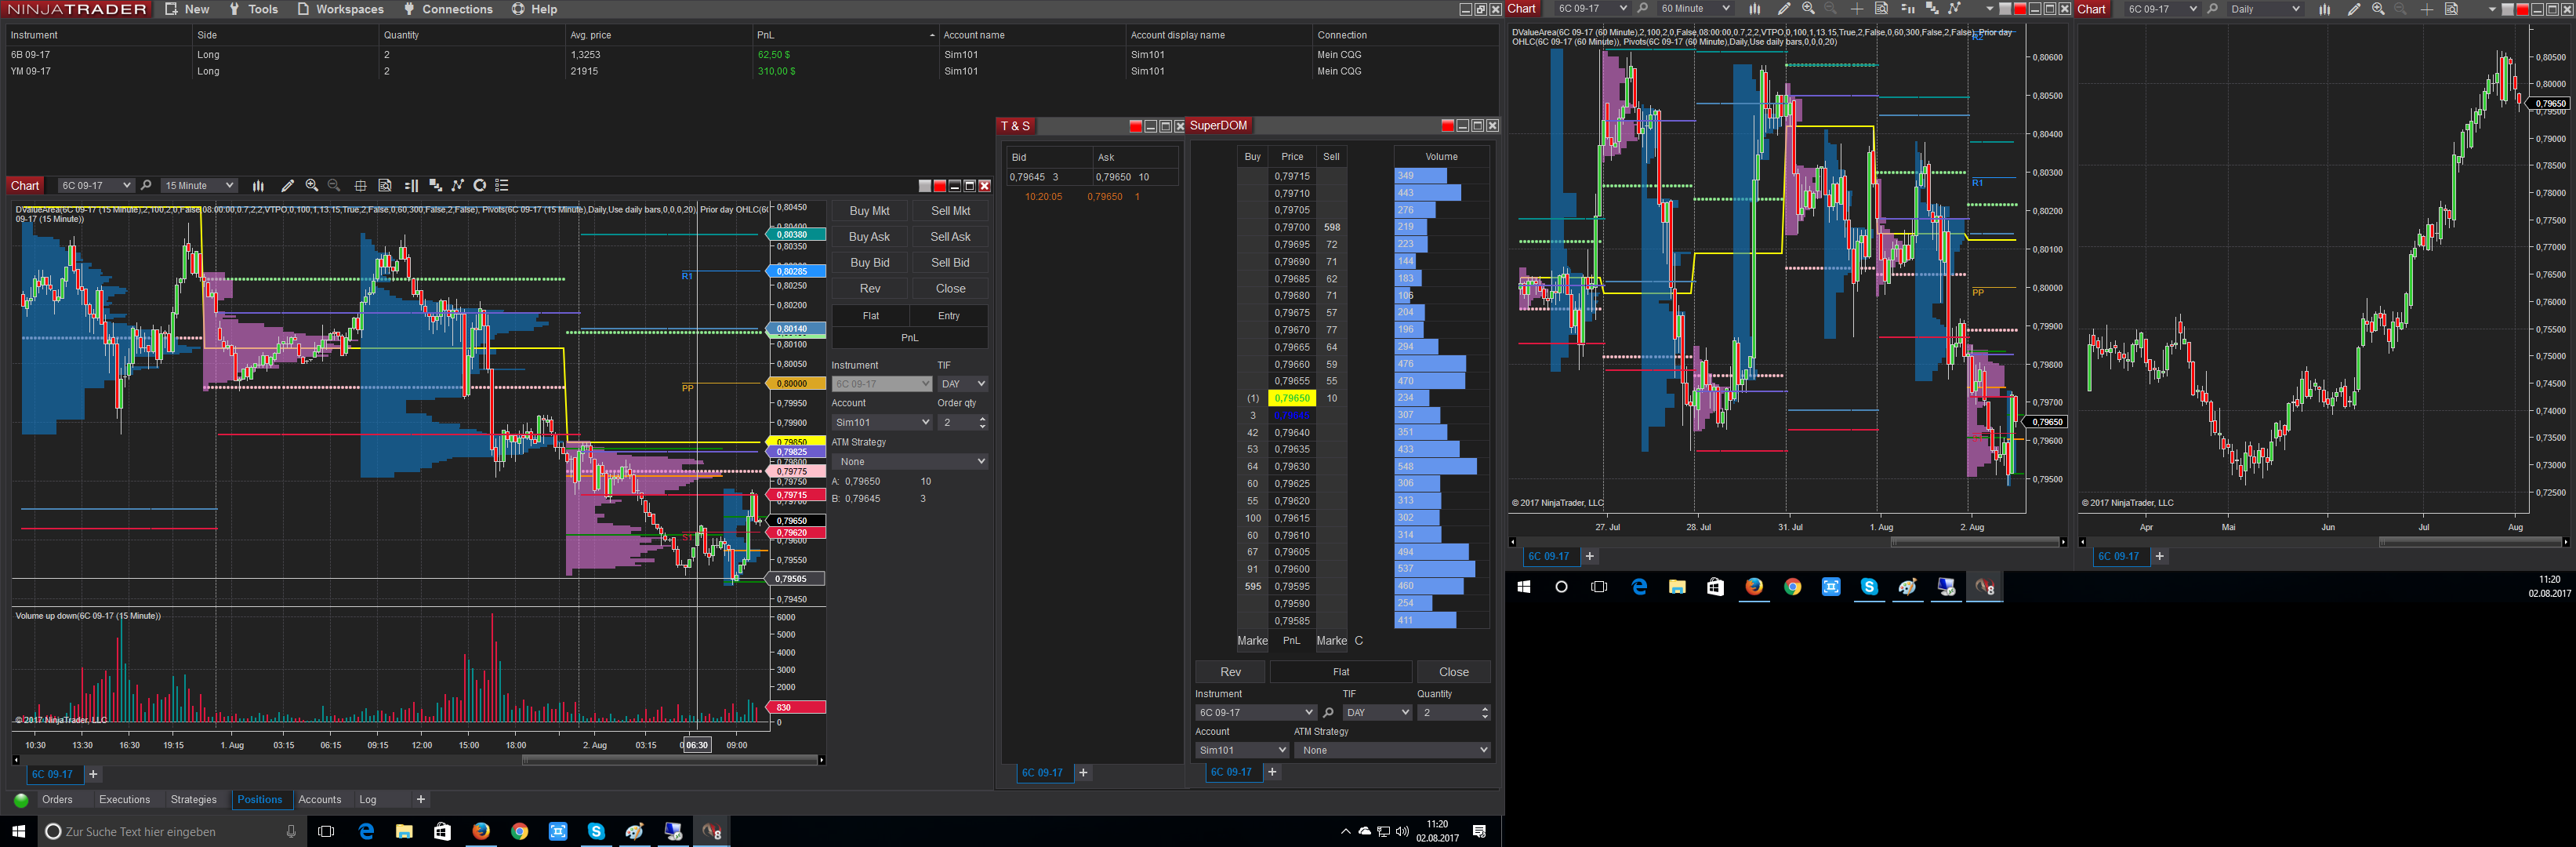Open TIF DAY dropdown in Chart Trader
The image size is (2576, 847).
click(962, 384)
